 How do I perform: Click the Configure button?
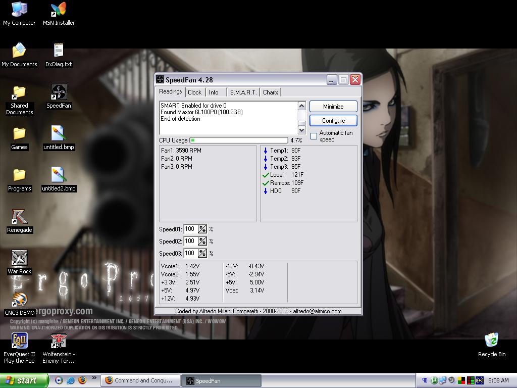(333, 121)
